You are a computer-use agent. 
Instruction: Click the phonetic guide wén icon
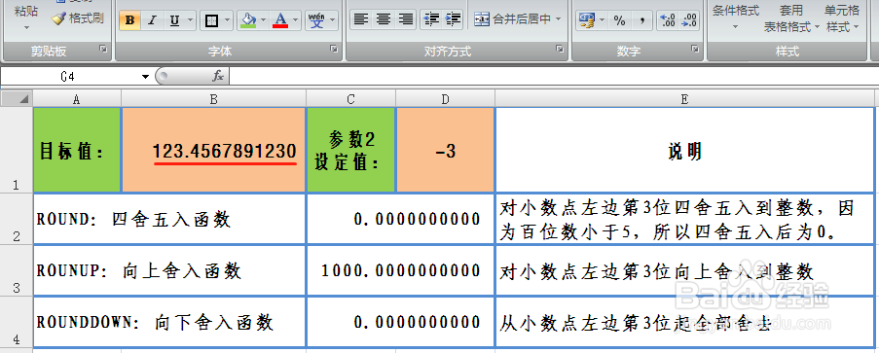[x=316, y=20]
